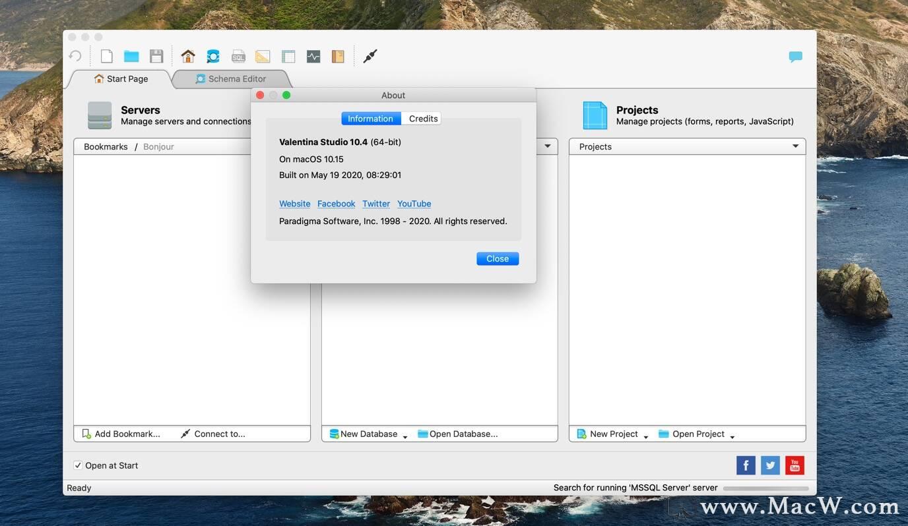Screen dimensions: 908x526
Task: Click the ruler triangle toolbar icon
Action: pos(263,57)
